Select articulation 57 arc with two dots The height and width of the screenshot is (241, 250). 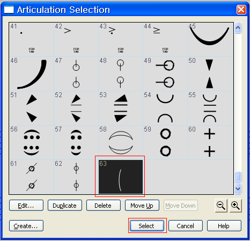pos(76,143)
